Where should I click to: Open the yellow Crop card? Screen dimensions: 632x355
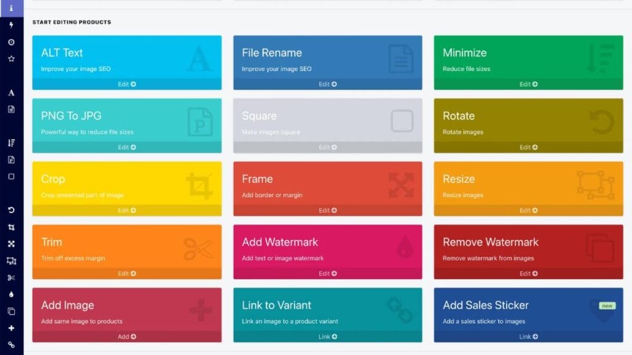pos(127,184)
